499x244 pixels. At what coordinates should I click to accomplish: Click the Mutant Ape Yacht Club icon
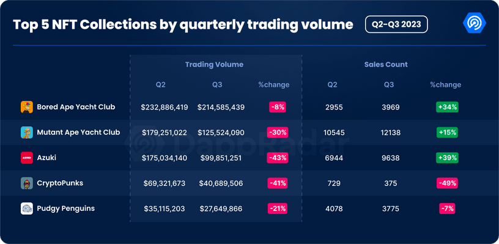tap(27, 132)
